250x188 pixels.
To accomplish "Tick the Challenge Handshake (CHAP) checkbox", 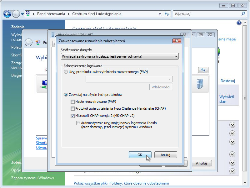I will (x=73, y=108).
